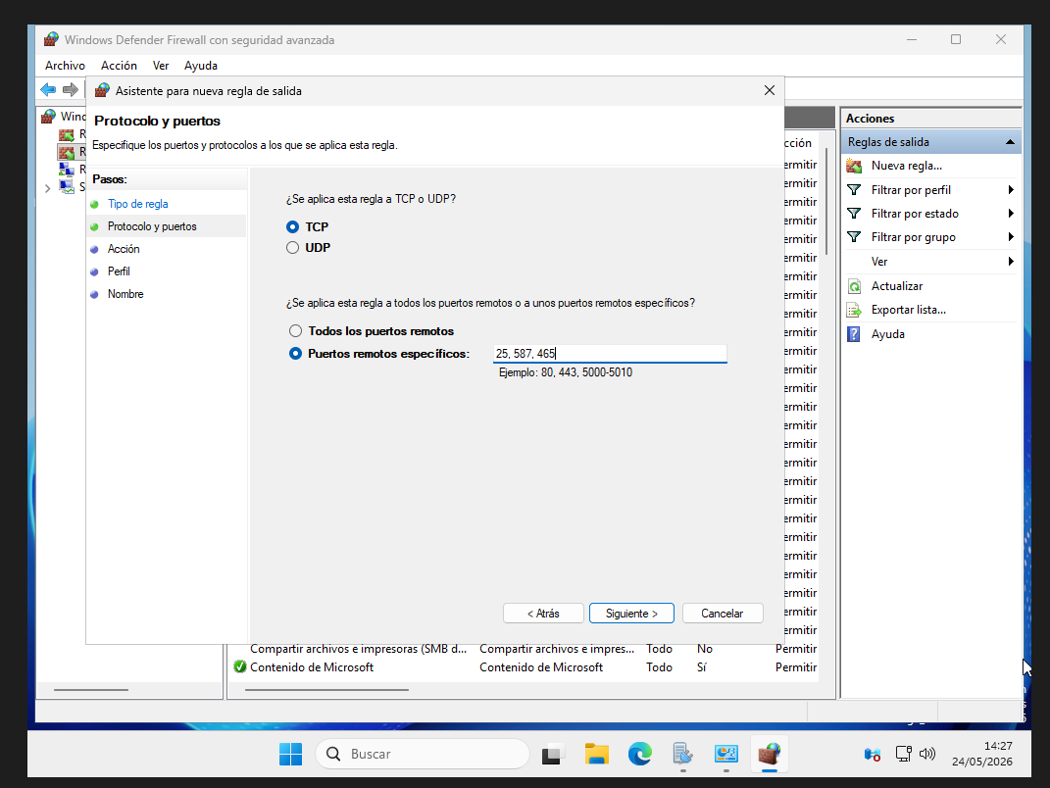Select the TCP radio button
1050x788 pixels.
(292, 227)
